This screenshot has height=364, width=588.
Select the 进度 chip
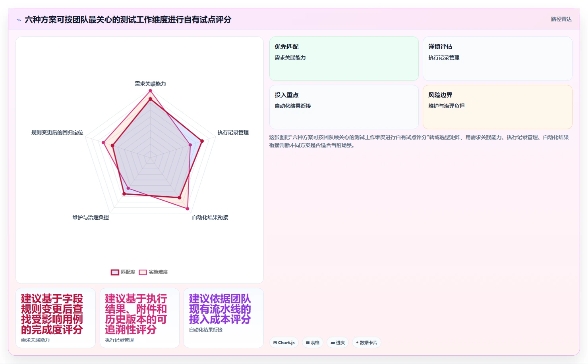tap(338, 343)
